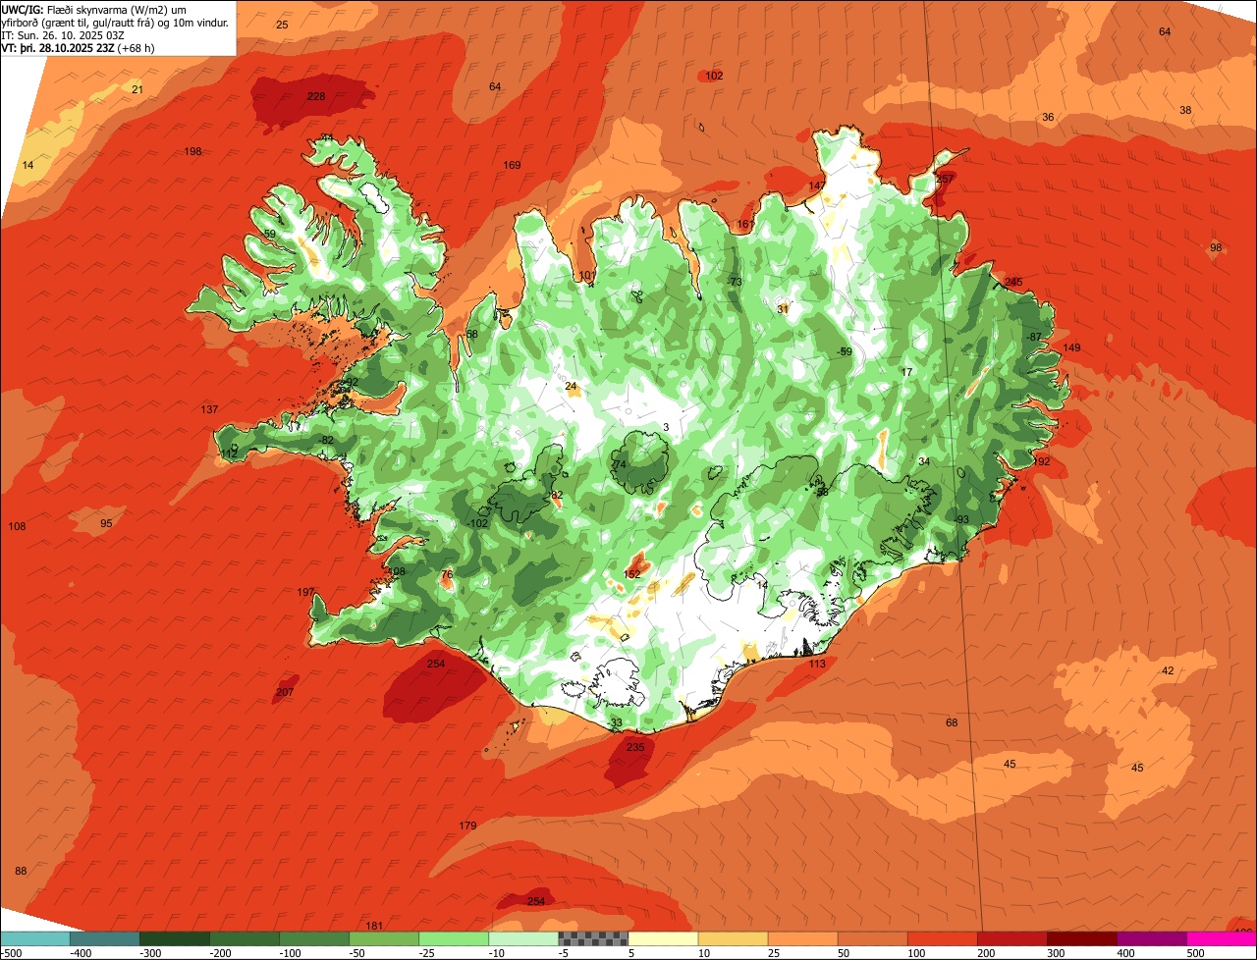
Task: Click the -87 value in the Eastfjords
Action: click(x=1033, y=337)
